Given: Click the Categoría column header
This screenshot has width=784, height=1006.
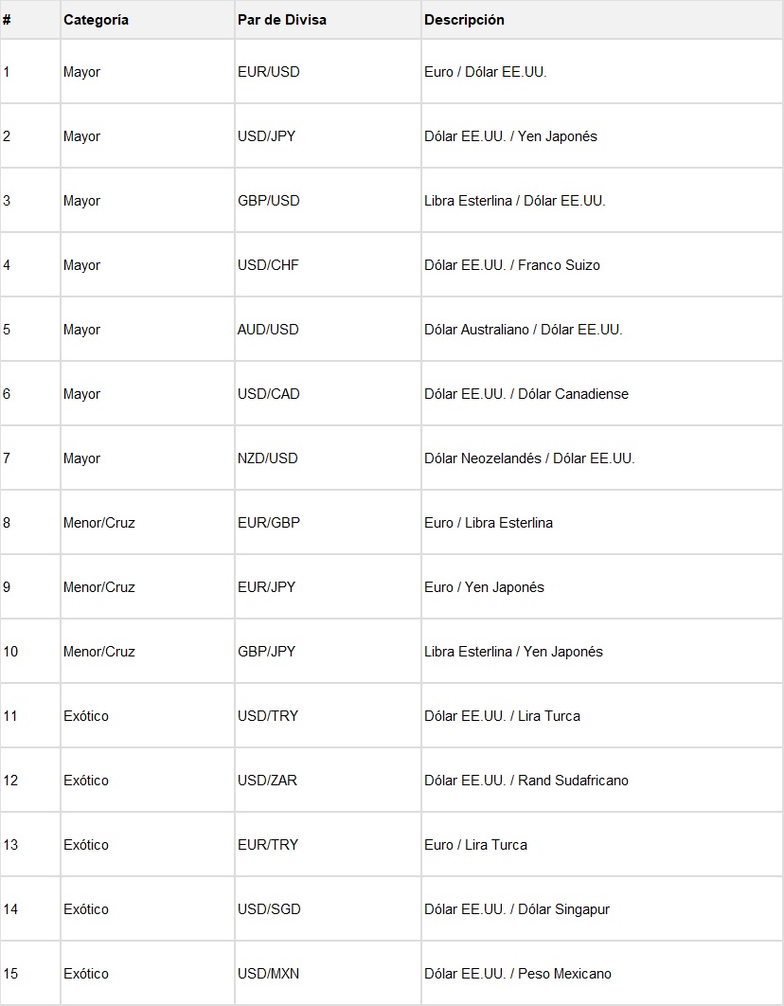Looking at the screenshot, I should [x=97, y=20].
